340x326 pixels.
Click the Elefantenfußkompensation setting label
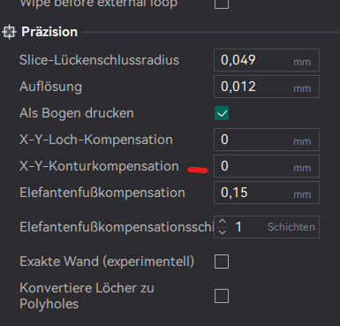pyautogui.click(x=102, y=193)
